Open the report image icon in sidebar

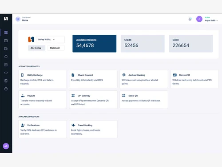coord(6,81)
